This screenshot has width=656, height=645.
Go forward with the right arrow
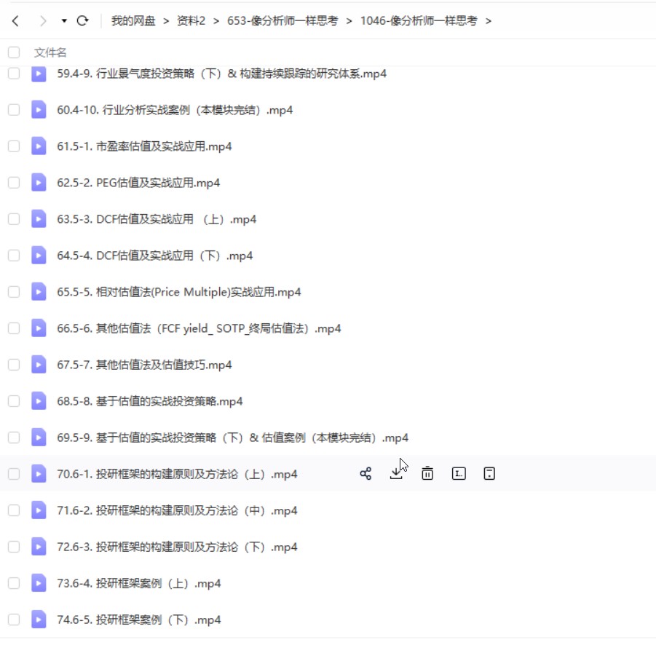point(43,20)
